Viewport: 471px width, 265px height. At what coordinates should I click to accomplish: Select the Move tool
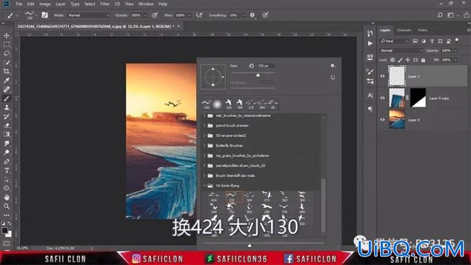pyautogui.click(x=6, y=35)
